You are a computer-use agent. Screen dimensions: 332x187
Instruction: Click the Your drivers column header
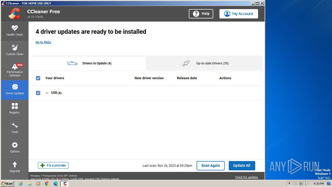(55, 78)
